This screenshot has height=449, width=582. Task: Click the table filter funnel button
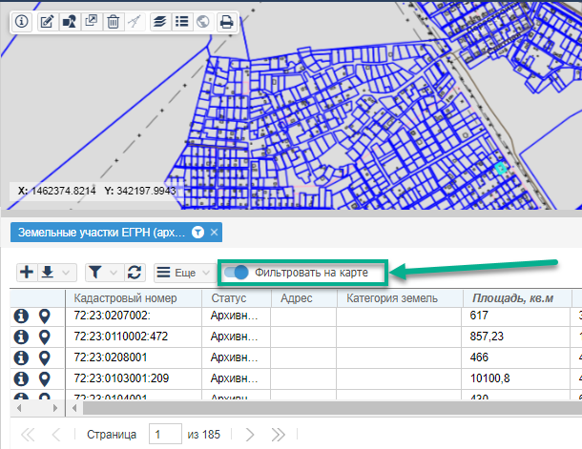(95, 273)
